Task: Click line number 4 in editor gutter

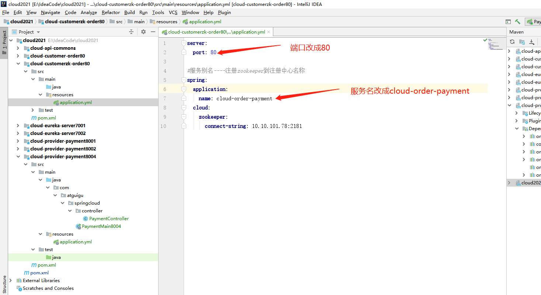Action: click(164, 71)
